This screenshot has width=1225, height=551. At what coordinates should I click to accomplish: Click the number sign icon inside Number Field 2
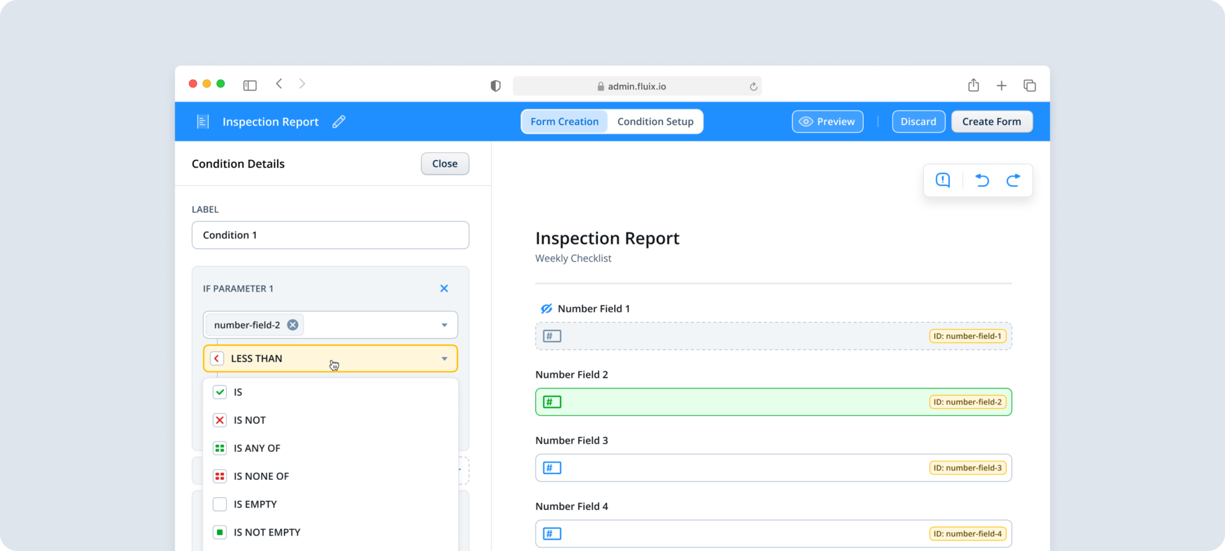click(551, 402)
